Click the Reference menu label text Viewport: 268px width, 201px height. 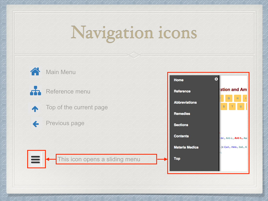point(68,91)
